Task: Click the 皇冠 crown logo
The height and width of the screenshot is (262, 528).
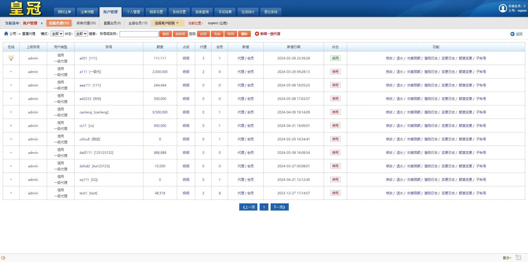Action: point(24,8)
